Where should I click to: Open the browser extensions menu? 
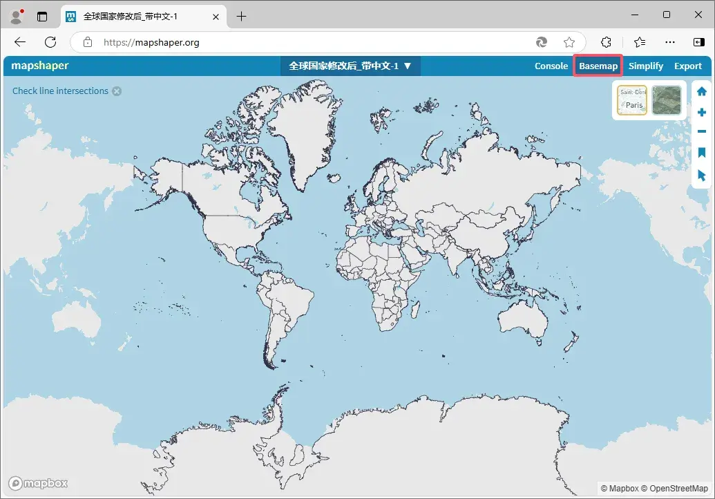[606, 41]
